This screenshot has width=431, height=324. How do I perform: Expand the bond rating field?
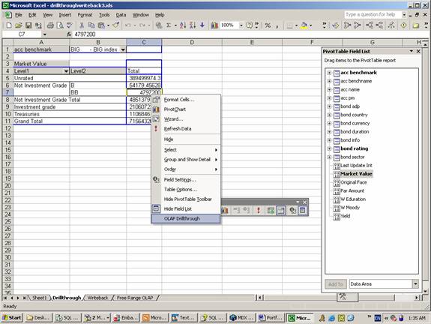click(329, 148)
